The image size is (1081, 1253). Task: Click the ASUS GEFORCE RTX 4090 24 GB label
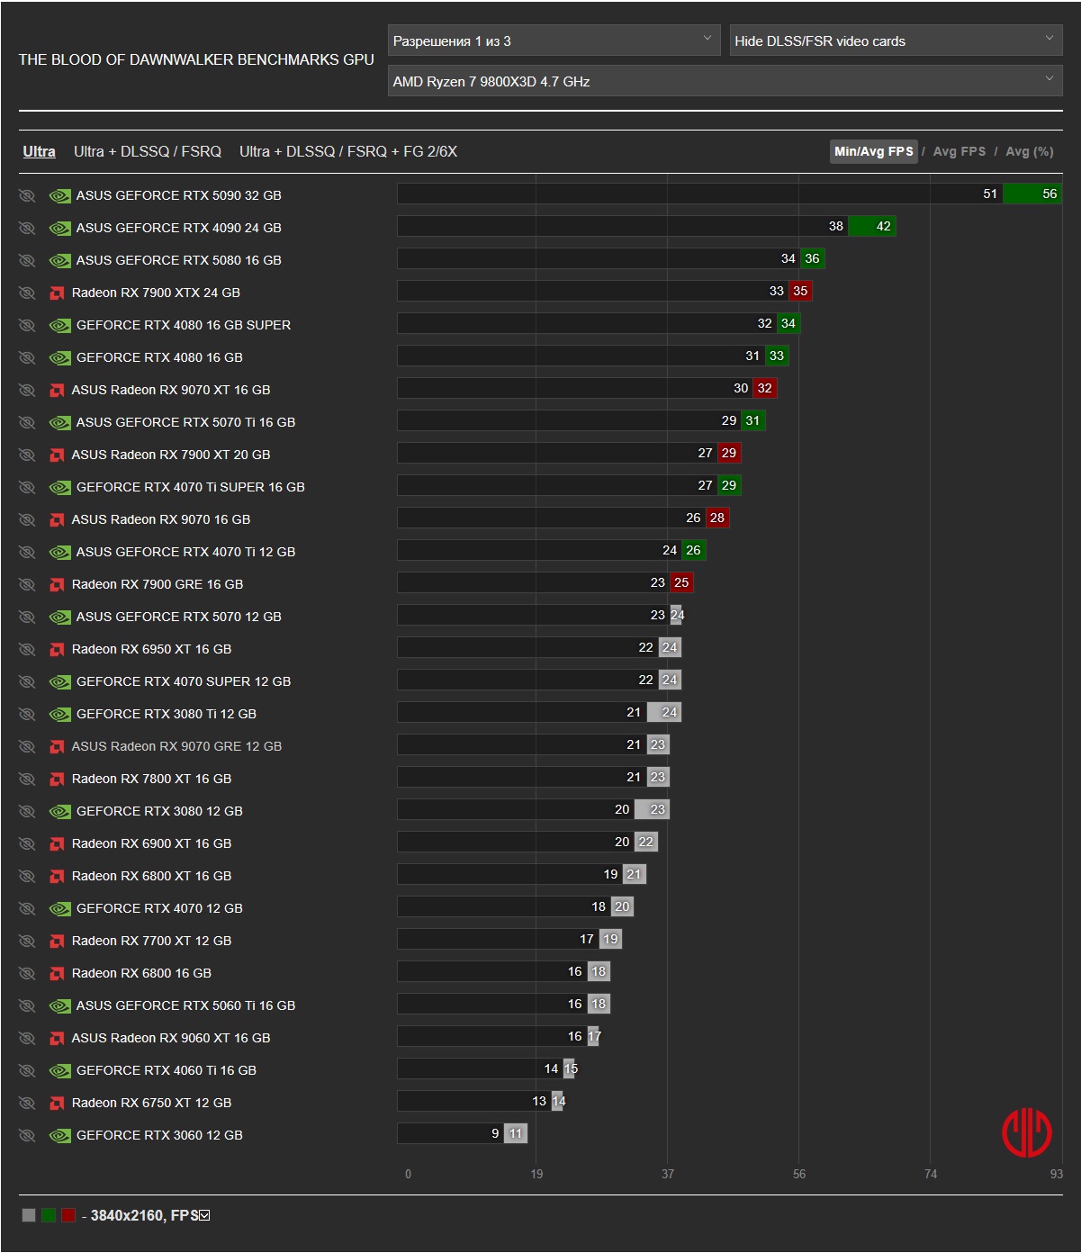179,228
